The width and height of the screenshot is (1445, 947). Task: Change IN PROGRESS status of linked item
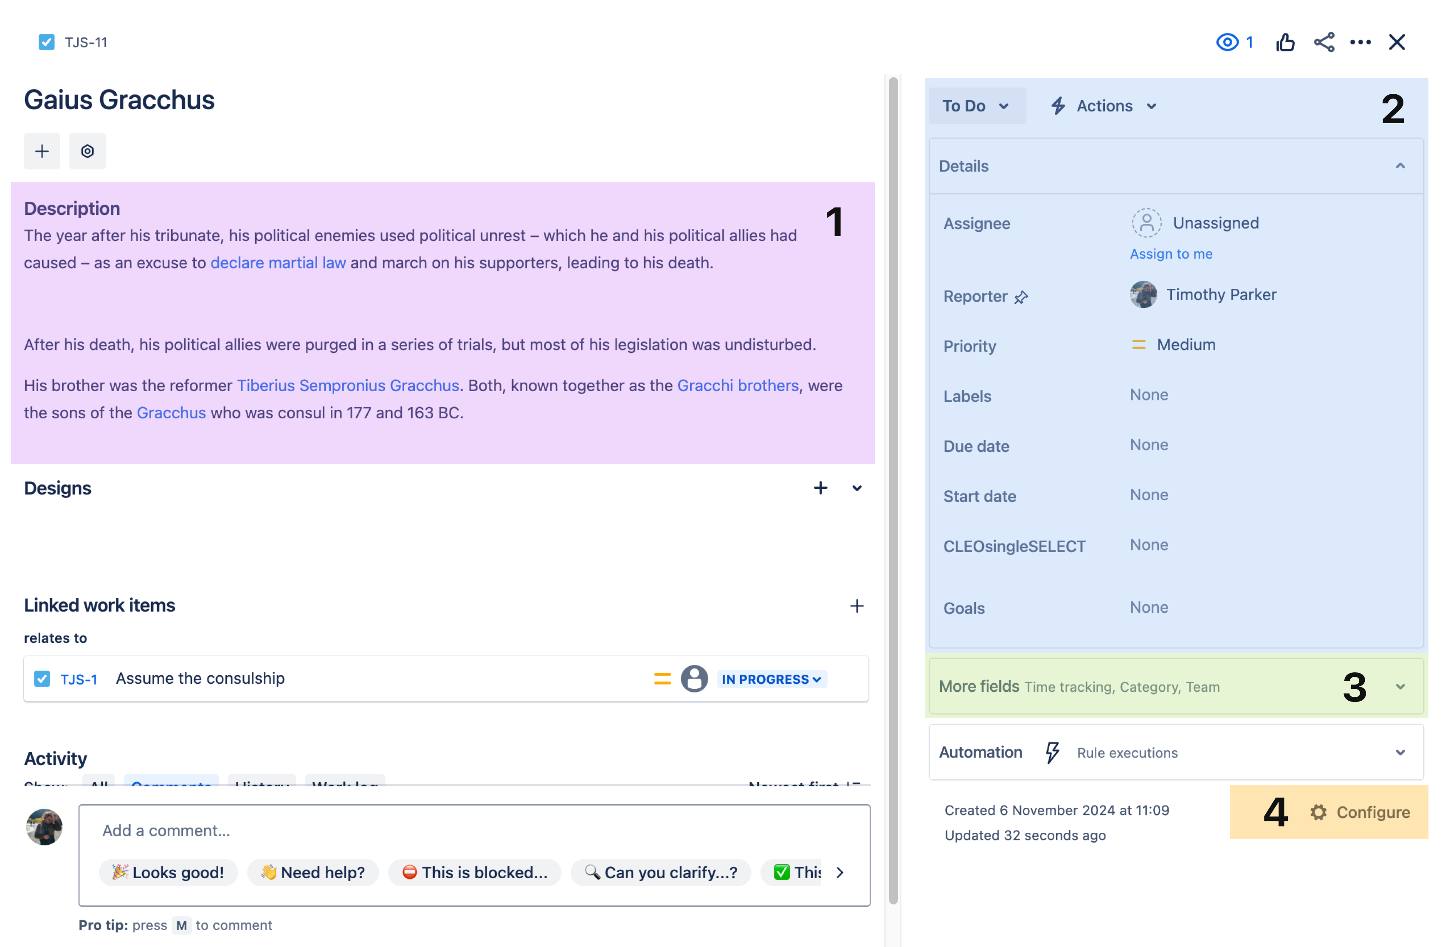coord(771,679)
